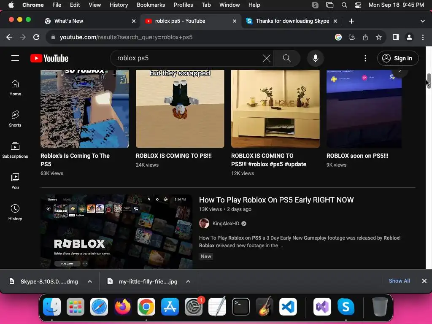The width and height of the screenshot is (432, 324).
Task: Go to Home in the sidebar
Action: point(15,88)
